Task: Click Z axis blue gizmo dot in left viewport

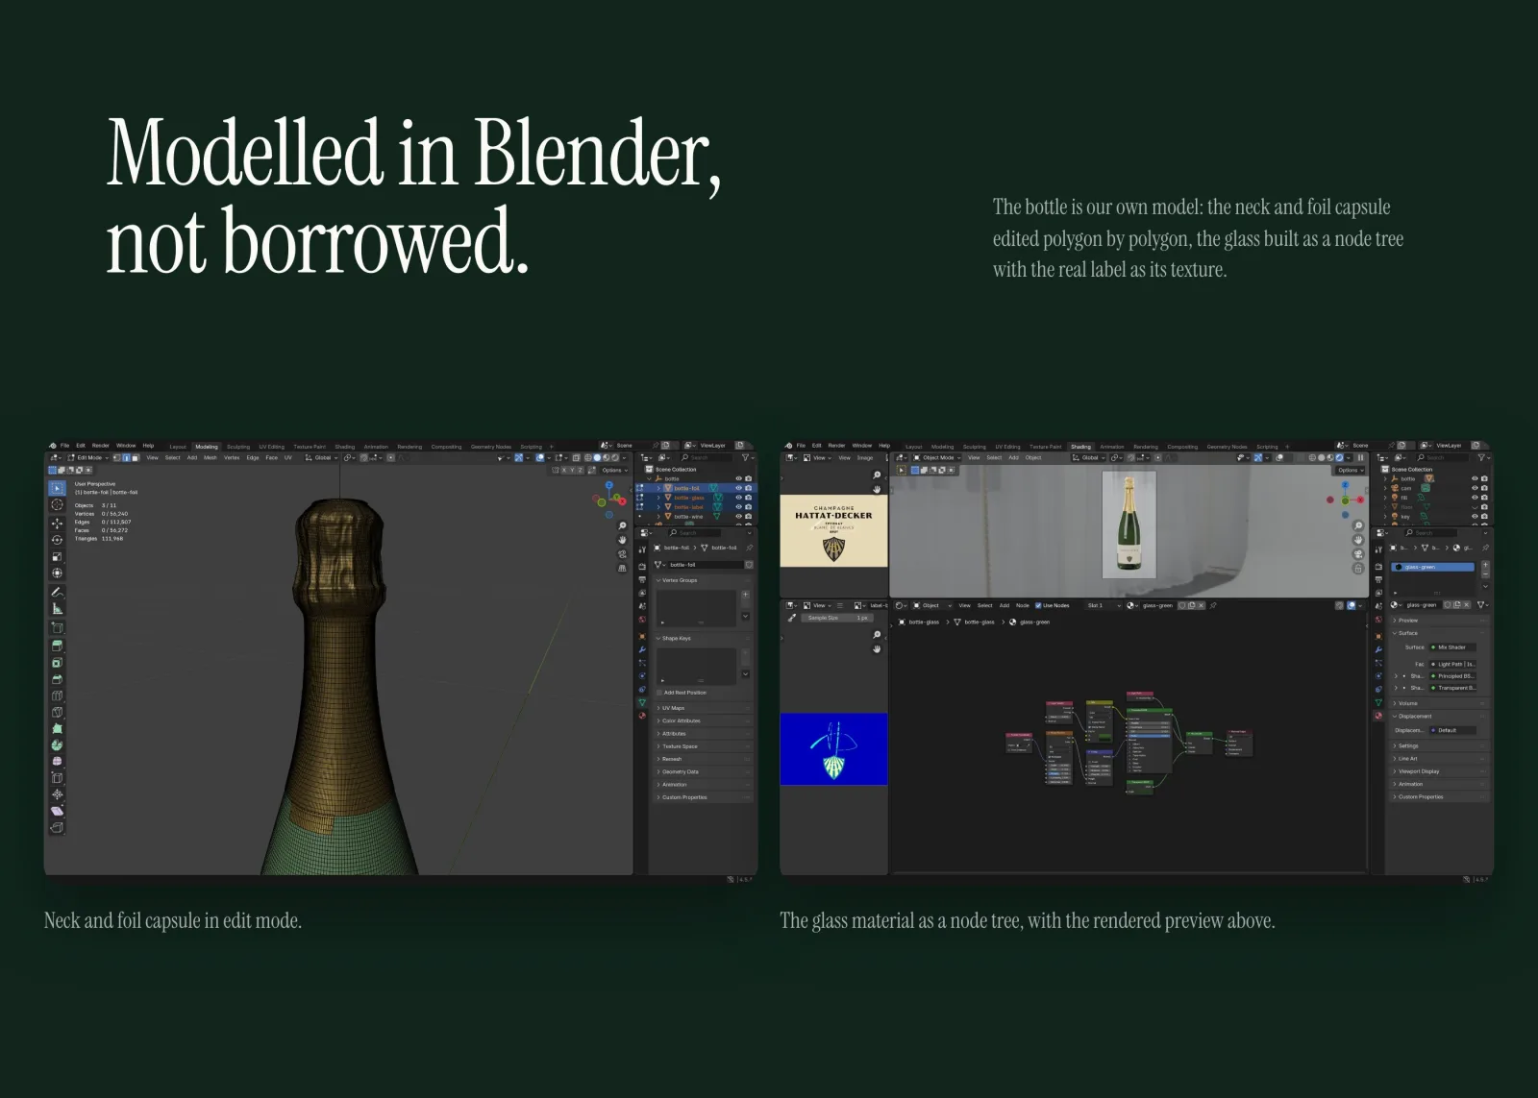Action: 609,485
